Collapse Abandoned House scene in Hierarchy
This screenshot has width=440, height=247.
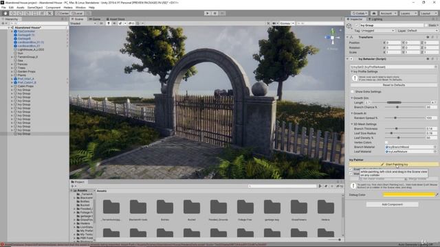(x=9, y=27)
